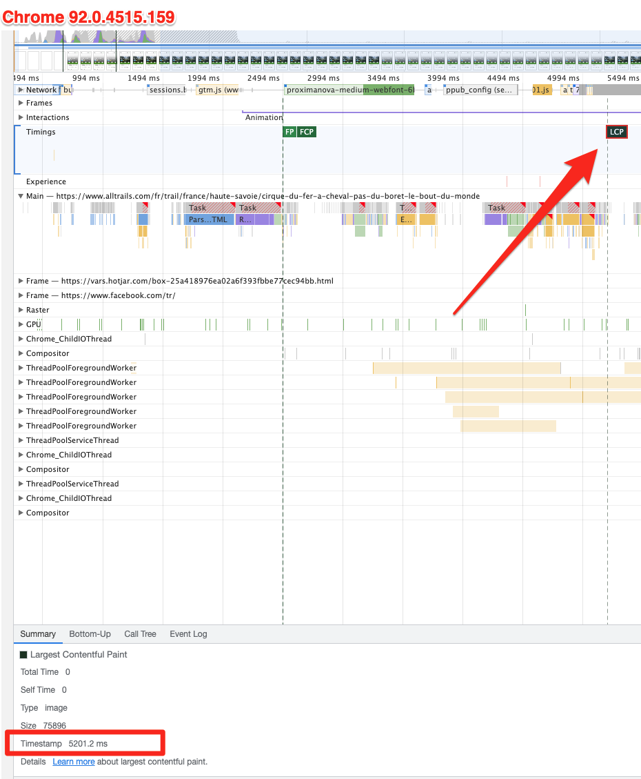Select the FP timing marker
This screenshot has height=779, width=641.
point(289,132)
